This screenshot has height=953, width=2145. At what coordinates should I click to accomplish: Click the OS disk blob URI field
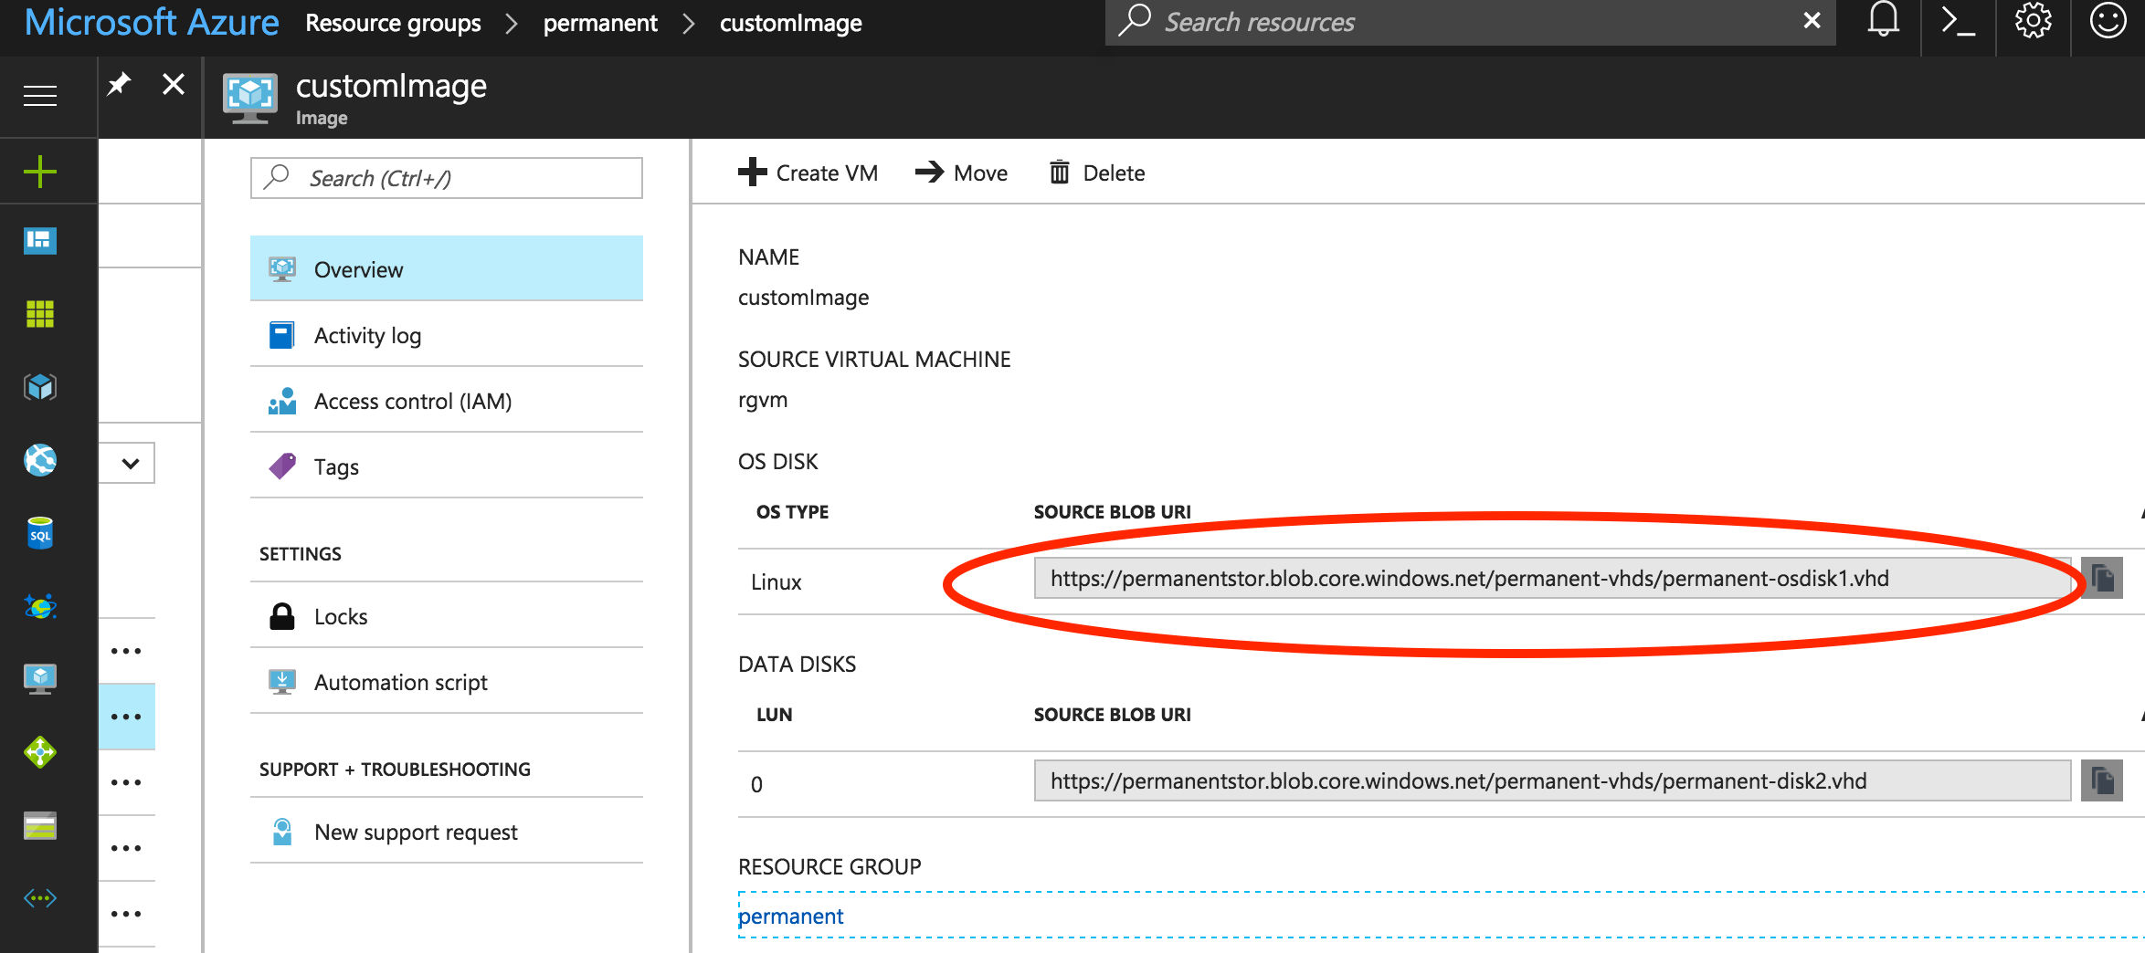(x=1552, y=578)
